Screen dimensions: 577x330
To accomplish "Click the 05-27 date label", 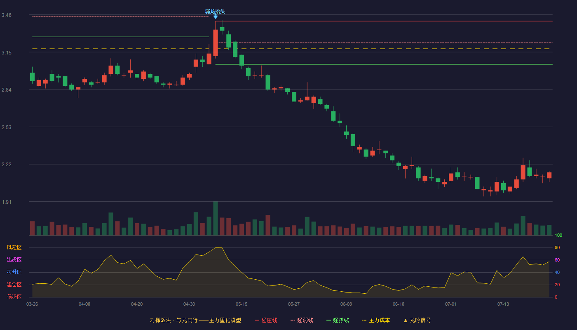I will 294,304.
